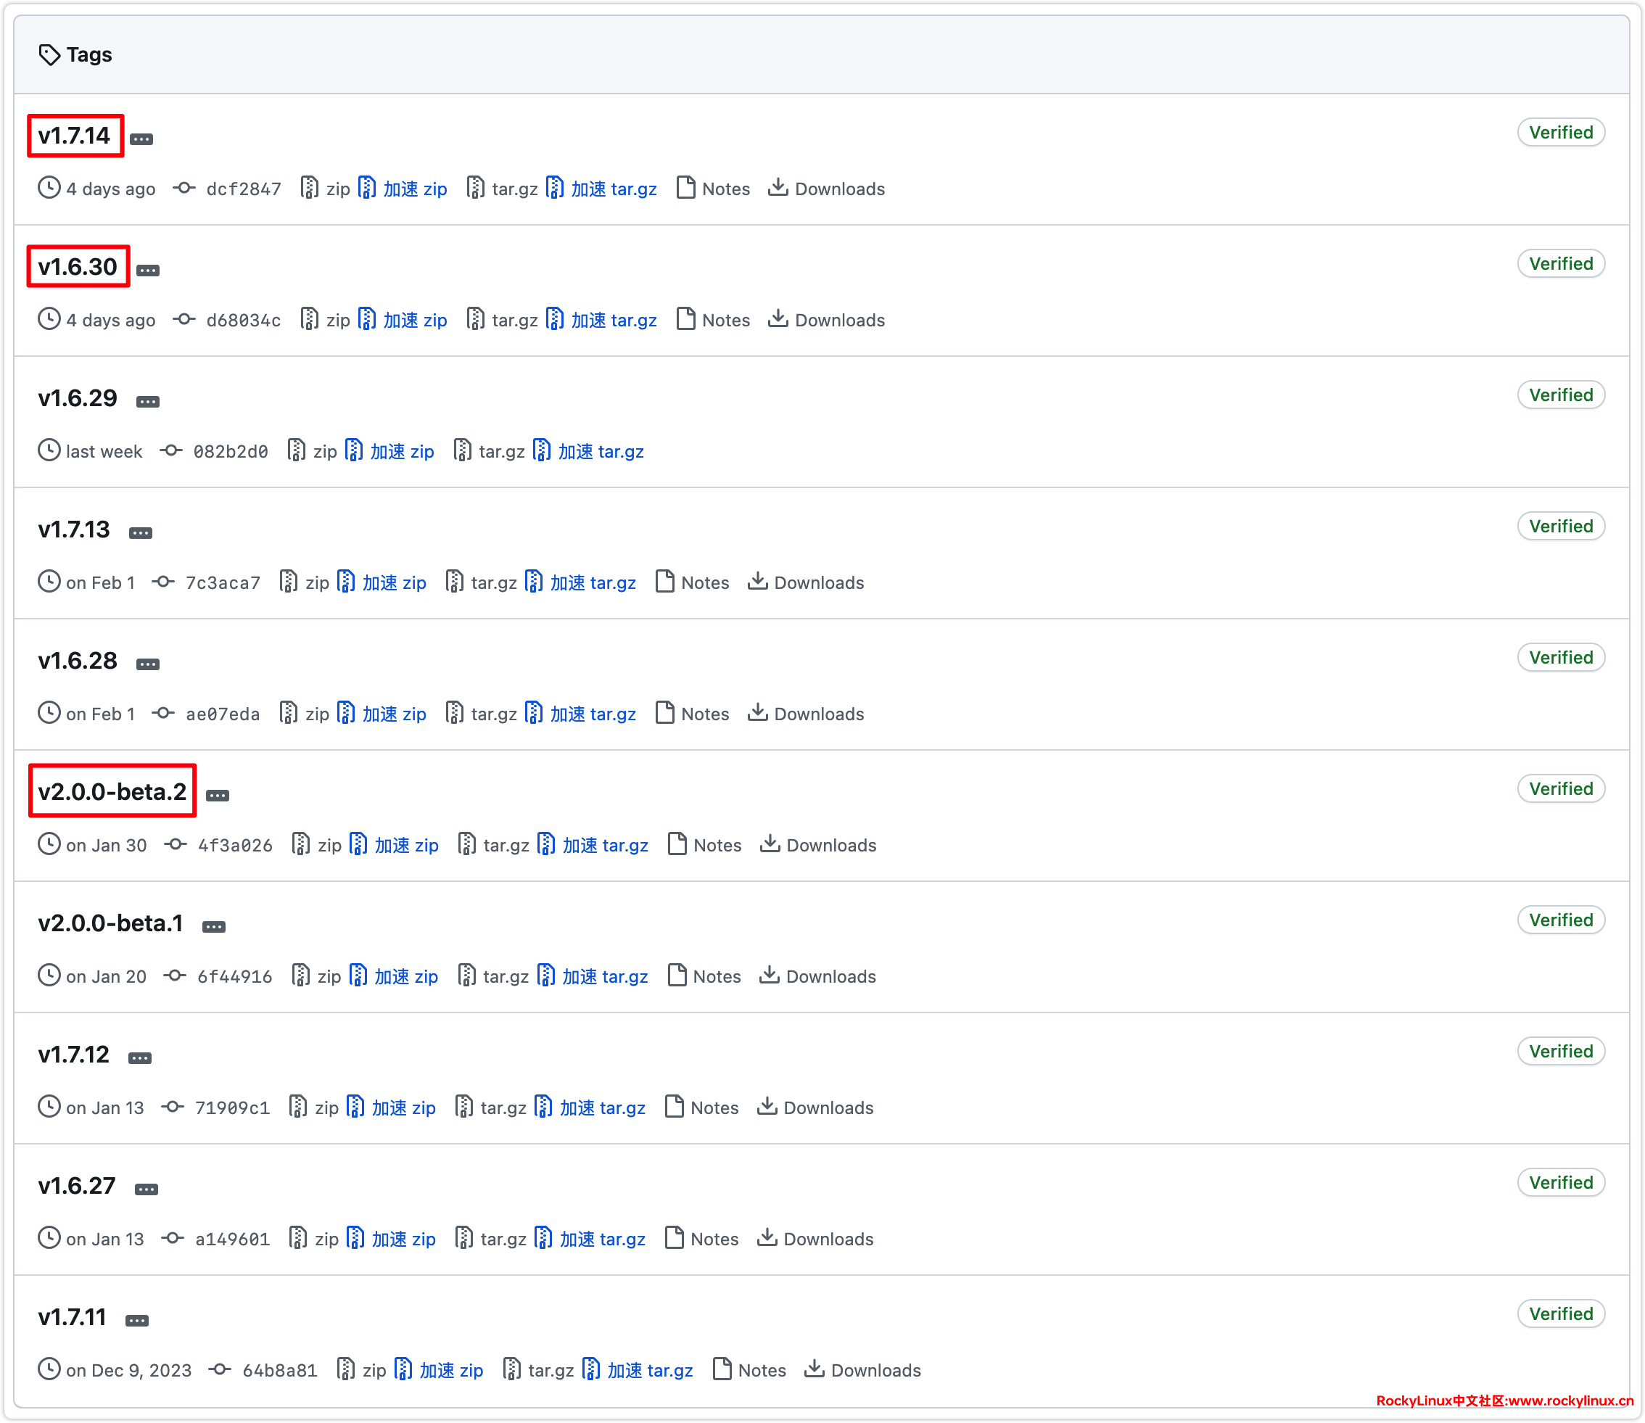The height and width of the screenshot is (1423, 1645).
Task: Click the Notes document icon for v1.7.13
Action: [664, 582]
